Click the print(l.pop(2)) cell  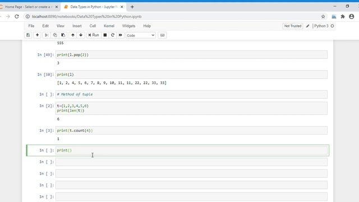191,55
